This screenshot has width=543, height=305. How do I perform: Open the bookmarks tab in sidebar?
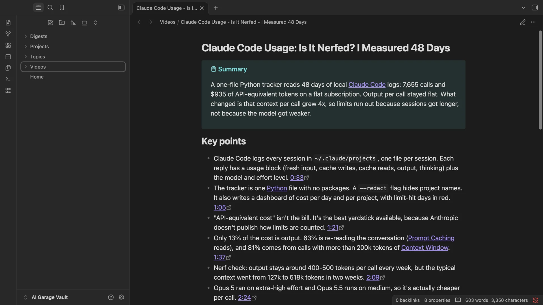click(62, 8)
